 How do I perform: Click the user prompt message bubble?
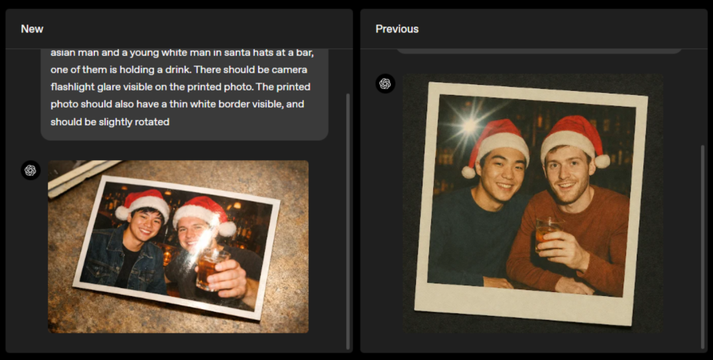(185, 94)
